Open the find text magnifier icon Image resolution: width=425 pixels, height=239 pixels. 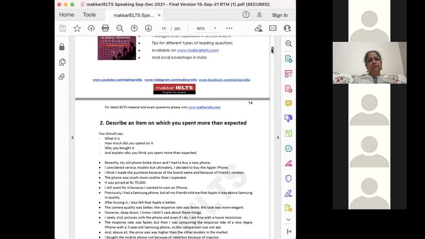coord(120,29)
